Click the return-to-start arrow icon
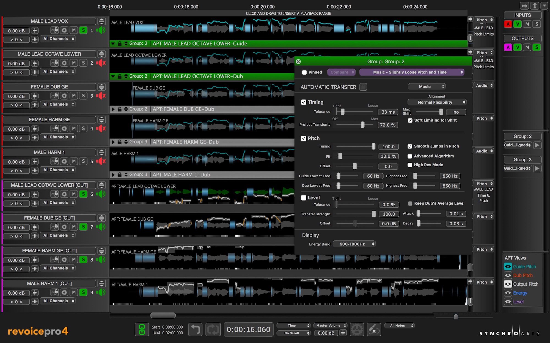This screenshot has height=343, width=550. (196, 329)
